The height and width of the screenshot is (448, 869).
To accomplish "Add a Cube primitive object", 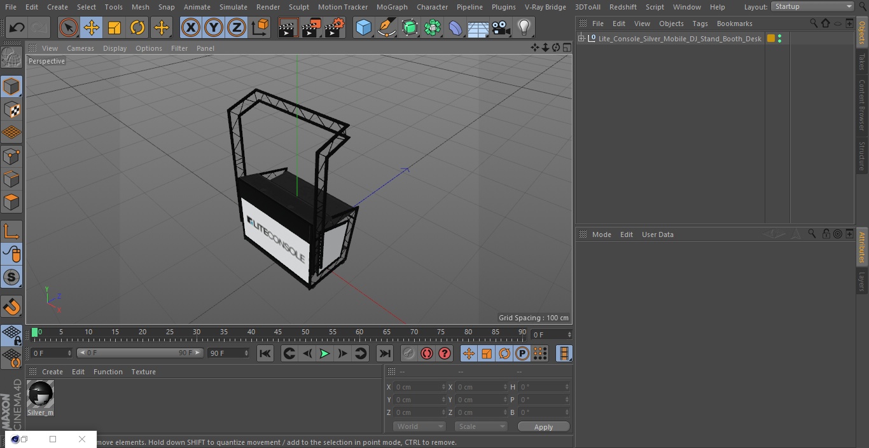I will click(363, 27).
